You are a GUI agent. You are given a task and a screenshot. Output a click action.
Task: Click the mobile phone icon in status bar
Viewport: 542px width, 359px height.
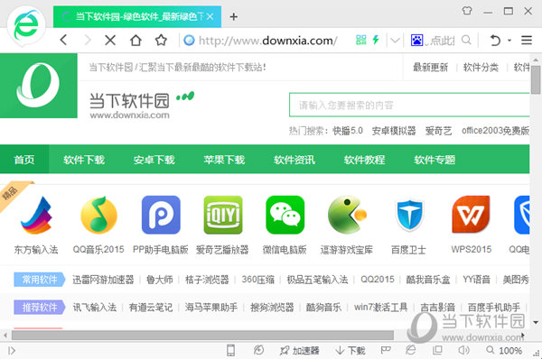click(230, 350)
